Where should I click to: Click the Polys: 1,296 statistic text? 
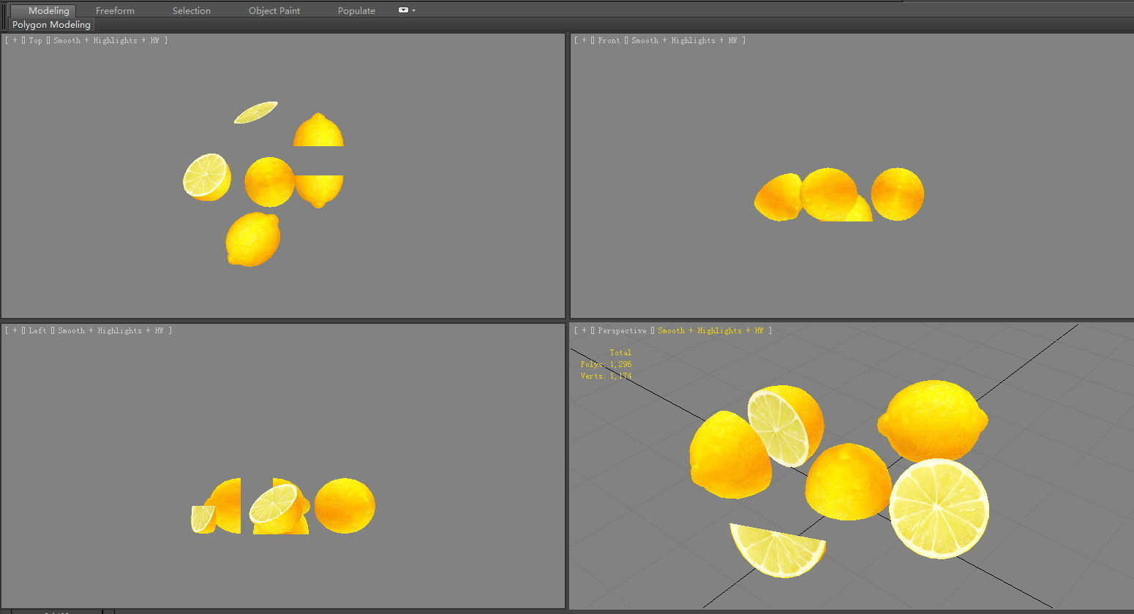606,364
